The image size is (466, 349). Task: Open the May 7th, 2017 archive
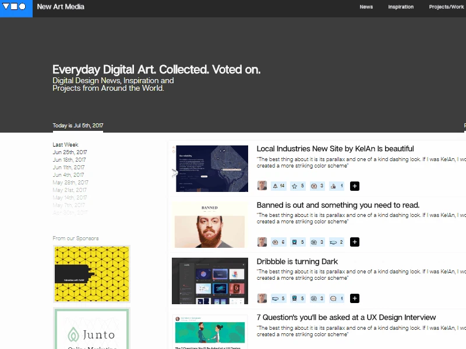tap(69, 205)
